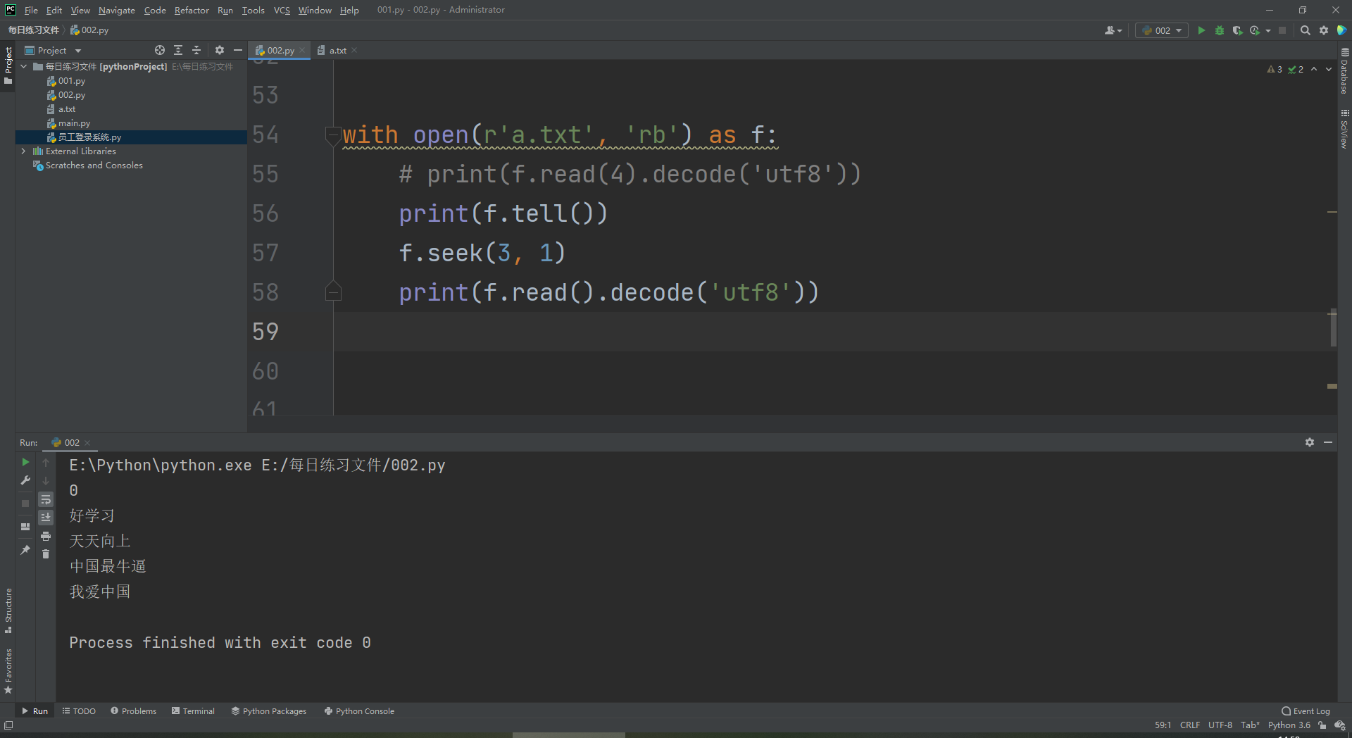The image size is (1352, 738).
Task: Open Project panel options gear
Action: point(220,50)
